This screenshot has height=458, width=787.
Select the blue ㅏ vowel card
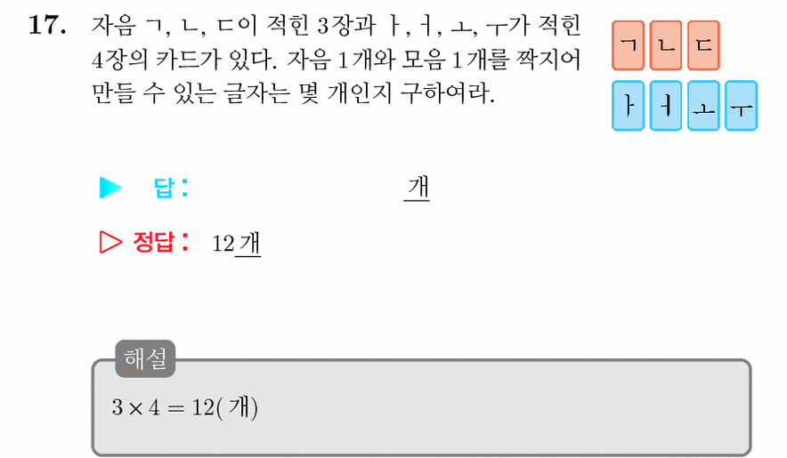point(628,106)
